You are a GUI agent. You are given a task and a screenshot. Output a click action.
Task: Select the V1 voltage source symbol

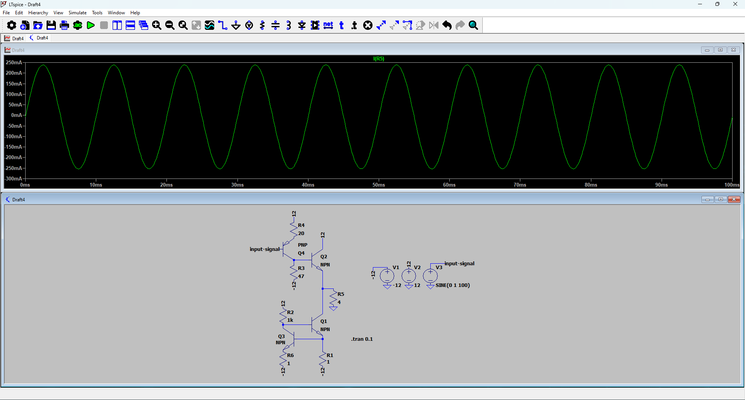click(x=387, y=276)
